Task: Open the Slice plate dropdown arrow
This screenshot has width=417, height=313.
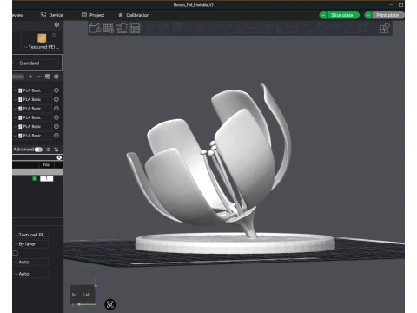Action: tap(323, 15)
